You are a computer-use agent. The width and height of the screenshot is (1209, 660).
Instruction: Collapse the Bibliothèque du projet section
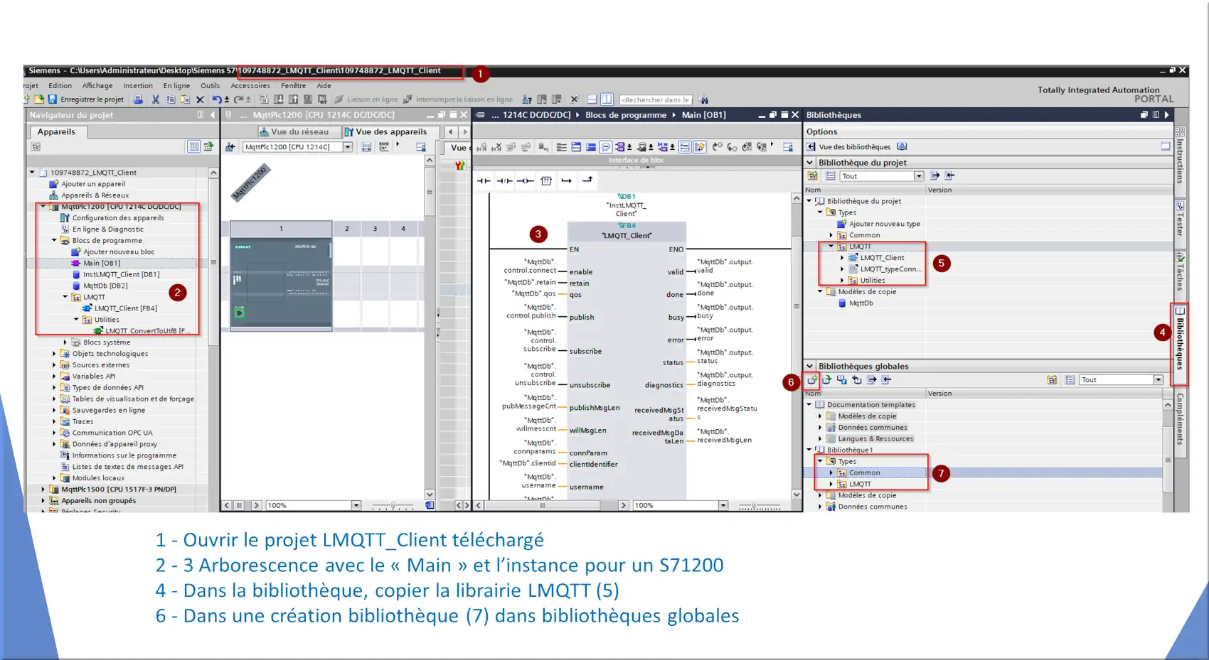click(810, 162)
